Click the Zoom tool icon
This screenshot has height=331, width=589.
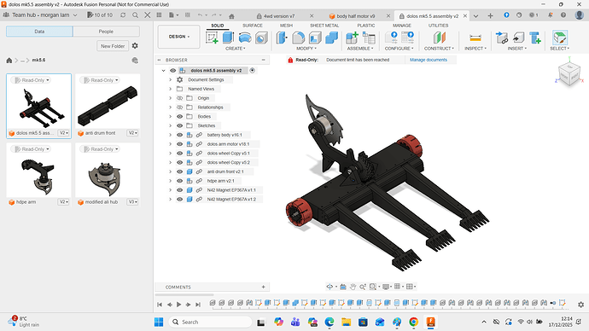pyautogui.click(x=363, y=287)
